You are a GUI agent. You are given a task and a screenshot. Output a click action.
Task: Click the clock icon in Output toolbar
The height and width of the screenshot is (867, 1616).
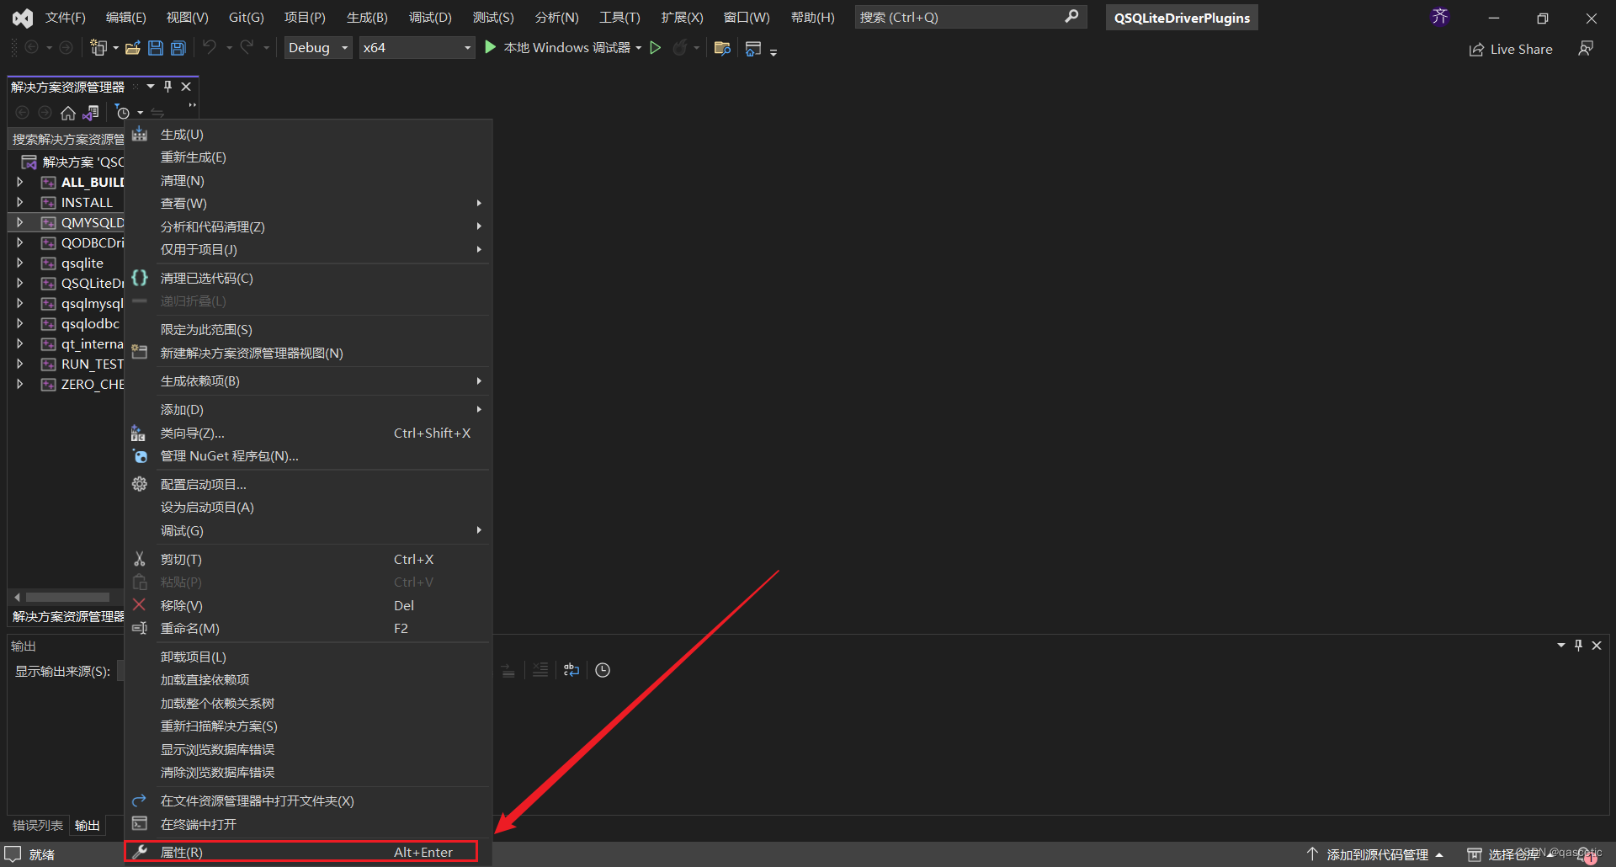coord(603,670)
